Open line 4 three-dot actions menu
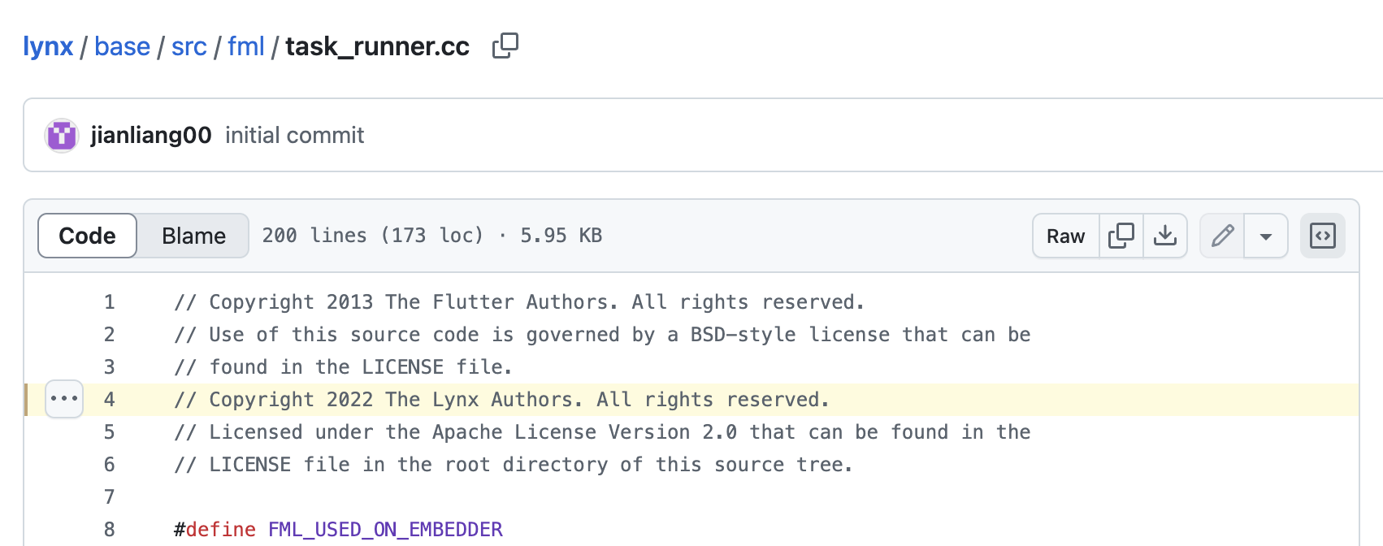The image size is (1383, 546). point(64,399)
